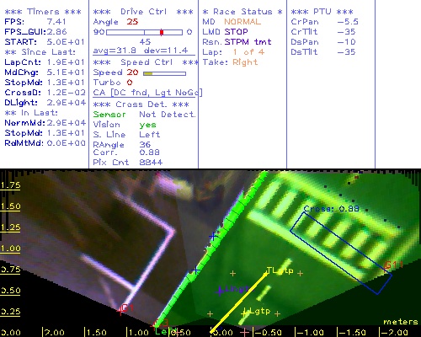Screen dimensions: 421x337
Task: Click the Drive Ctrl section header
Action: [x=143, y=12]
